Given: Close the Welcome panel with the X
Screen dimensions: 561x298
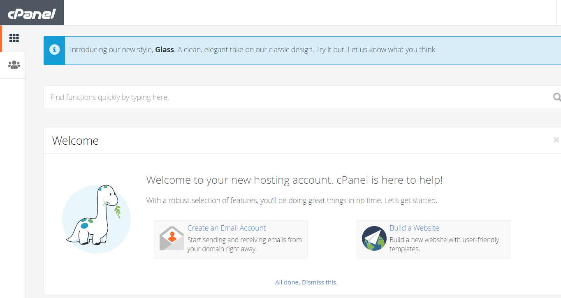Looking at the screenshot, I should (556, 140).
